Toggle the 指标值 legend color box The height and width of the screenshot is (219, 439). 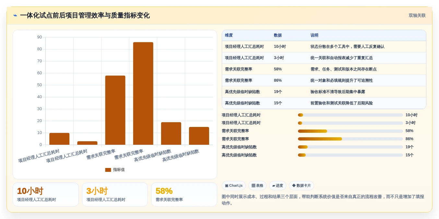coord(108,170)
